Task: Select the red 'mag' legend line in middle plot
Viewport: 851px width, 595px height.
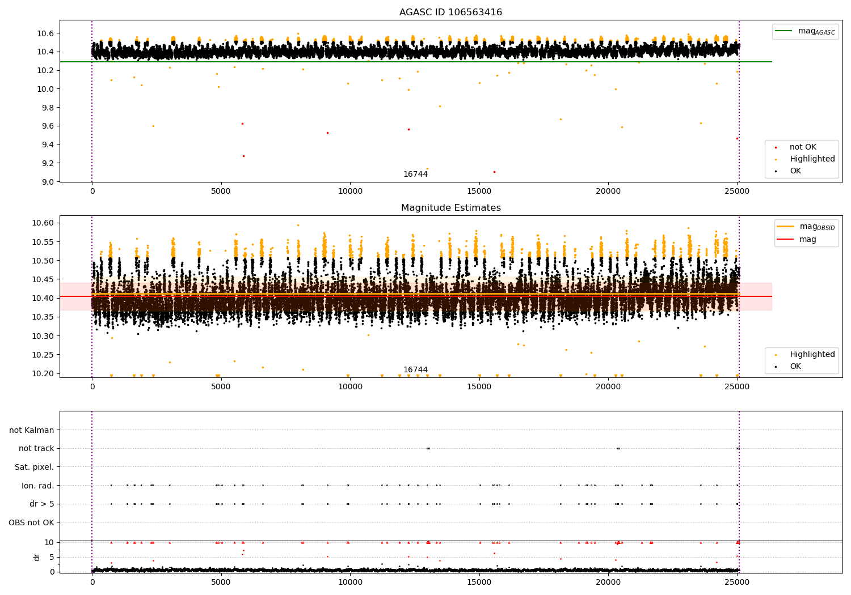Action: (x=786, y=240)
